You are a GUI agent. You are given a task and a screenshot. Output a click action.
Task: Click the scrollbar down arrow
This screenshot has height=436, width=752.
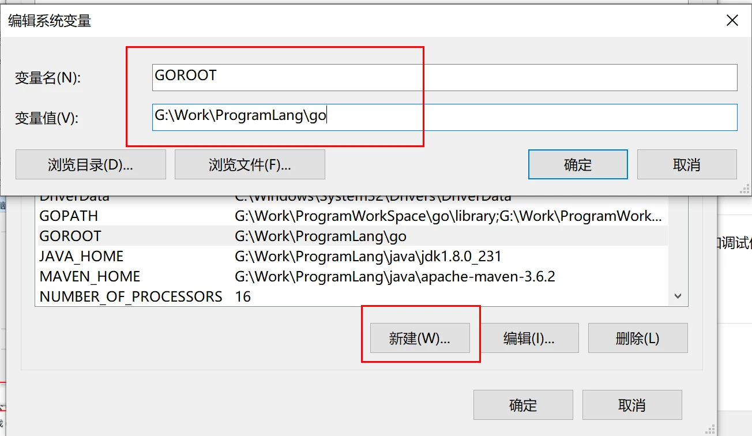[677, 296]
